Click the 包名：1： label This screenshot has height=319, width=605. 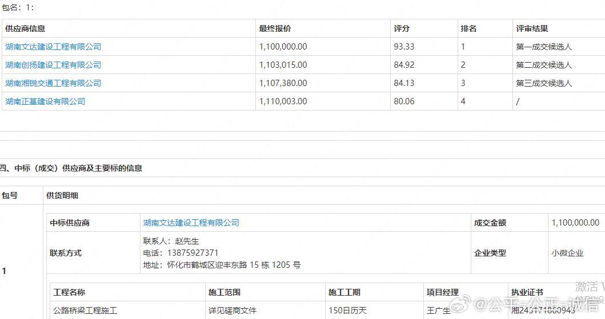pos(18,7)
